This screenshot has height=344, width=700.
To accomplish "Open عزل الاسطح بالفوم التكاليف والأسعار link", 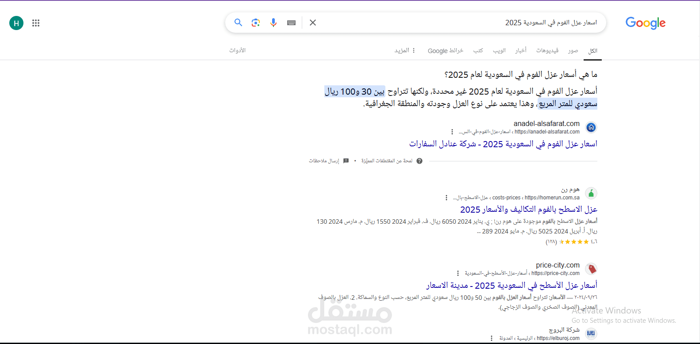I will point(529,210).
